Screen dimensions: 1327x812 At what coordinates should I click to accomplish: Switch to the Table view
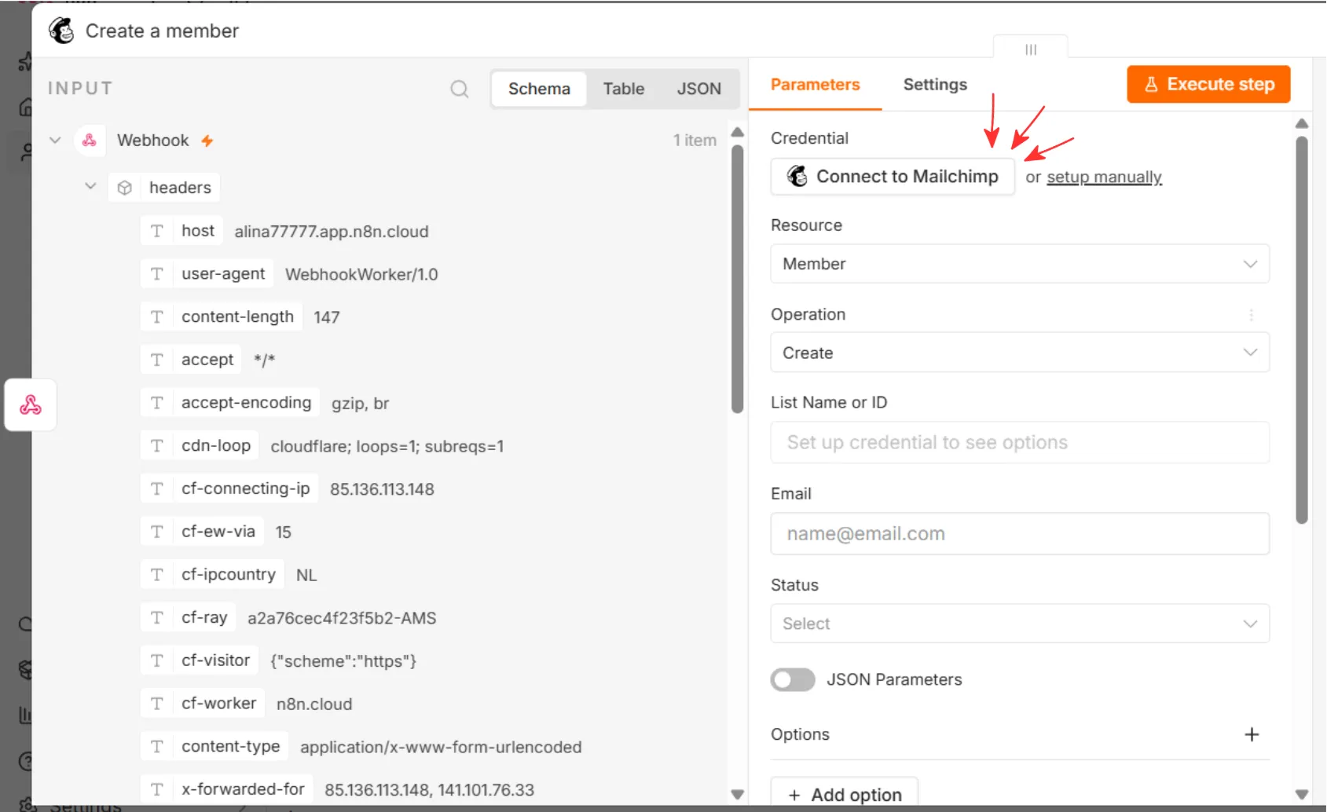(624, 89)
